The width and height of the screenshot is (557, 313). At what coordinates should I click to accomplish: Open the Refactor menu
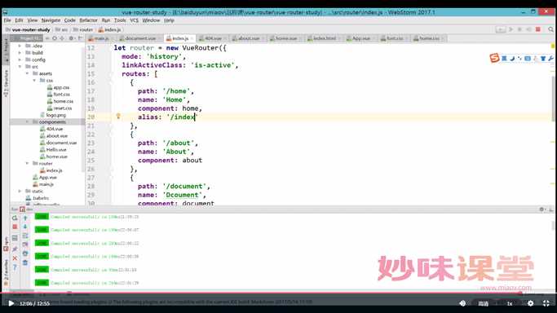88,20
